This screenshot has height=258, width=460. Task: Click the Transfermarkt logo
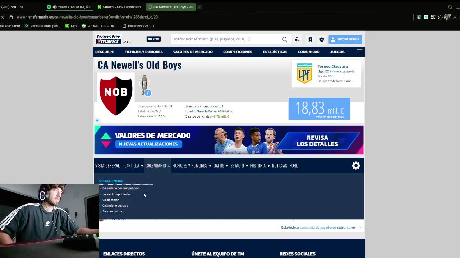(108, 39)
